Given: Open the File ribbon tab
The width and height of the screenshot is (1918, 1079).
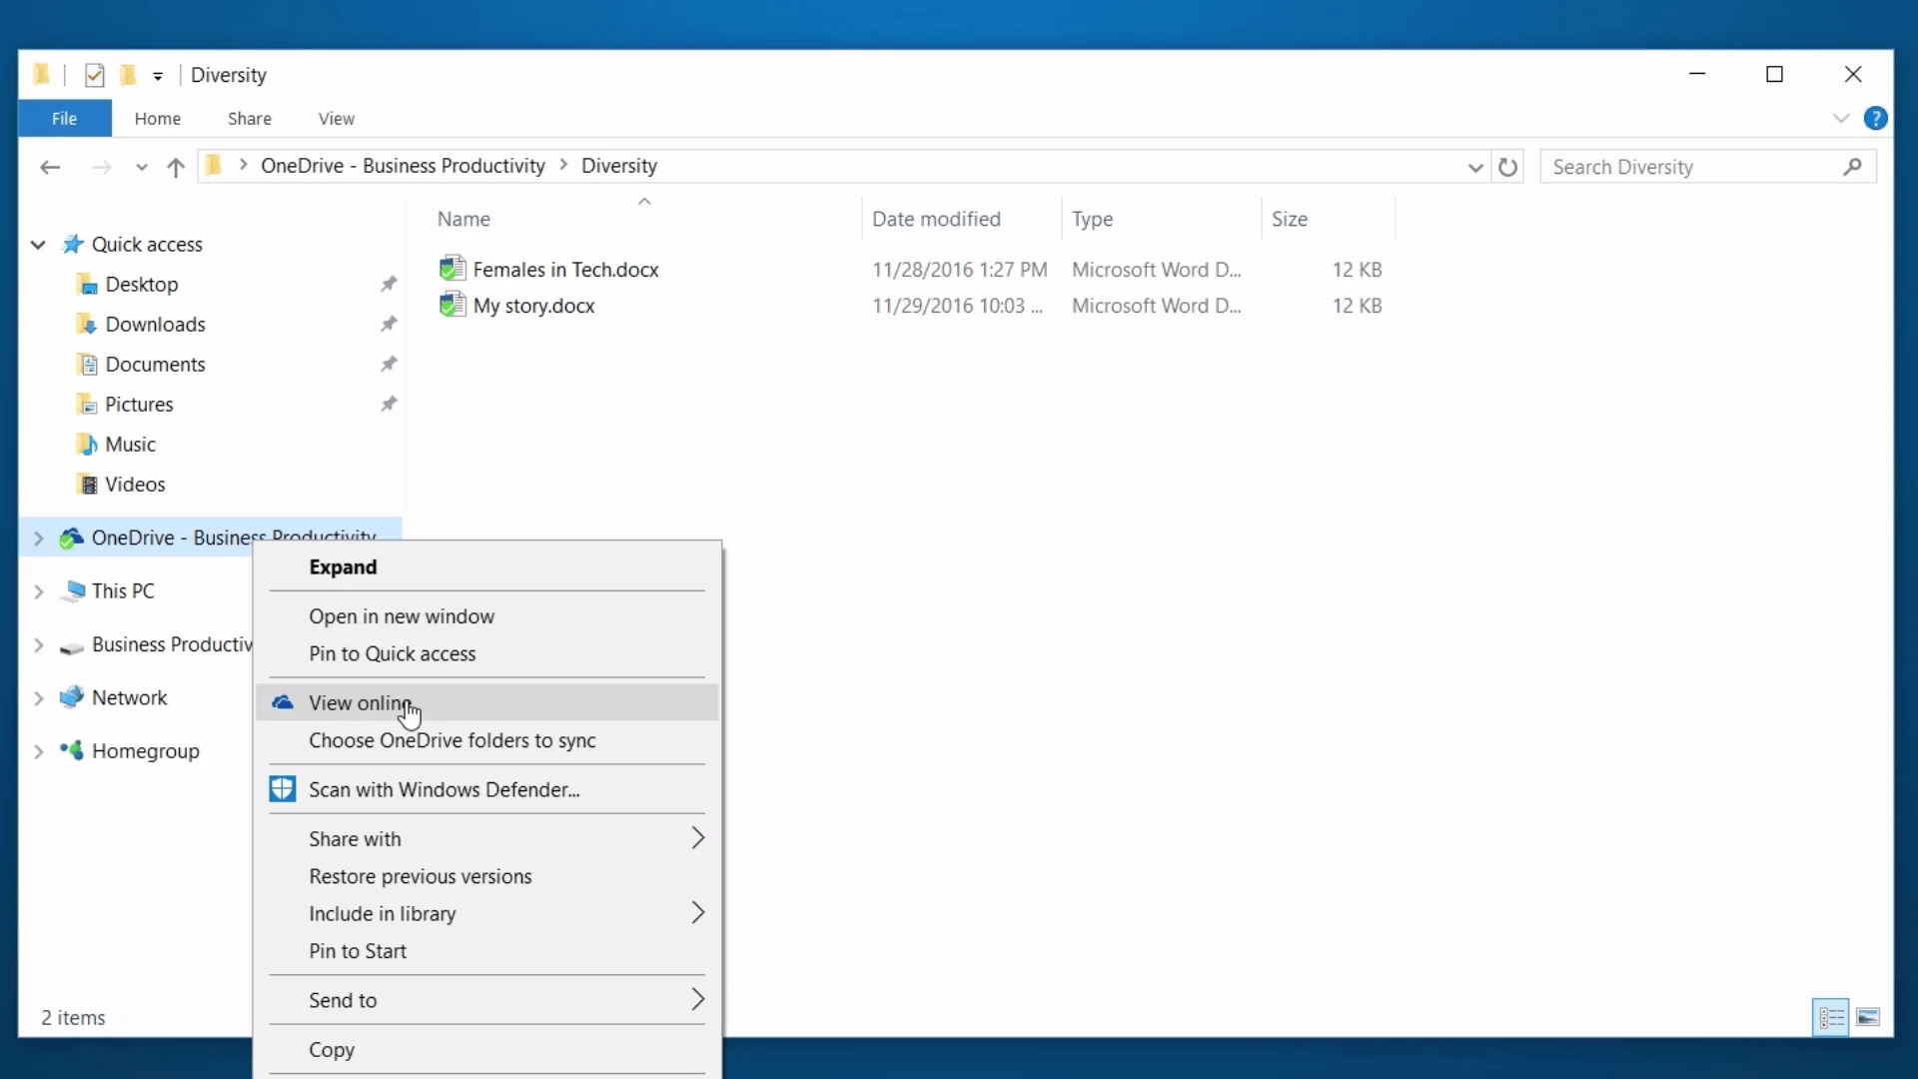Looking at the screenshot, I should [65, 118].
